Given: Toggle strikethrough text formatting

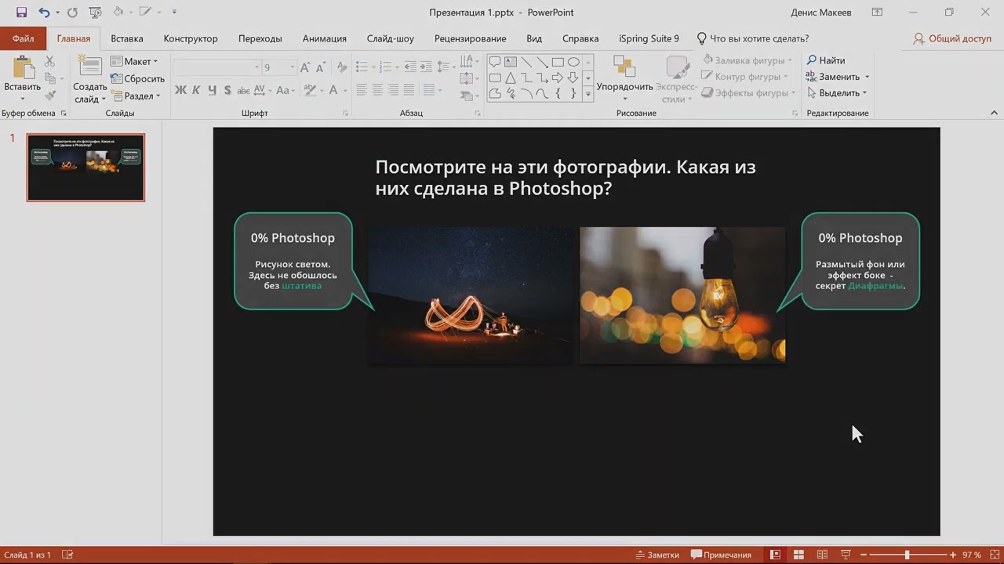Looking at the screenshot, I should pyautogui.click(x=244, y=90).
